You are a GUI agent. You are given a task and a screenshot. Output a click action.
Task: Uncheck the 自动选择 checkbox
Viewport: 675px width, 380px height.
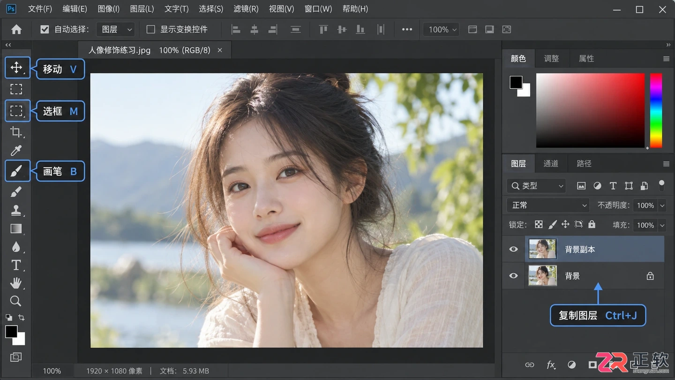coord(45,30)
